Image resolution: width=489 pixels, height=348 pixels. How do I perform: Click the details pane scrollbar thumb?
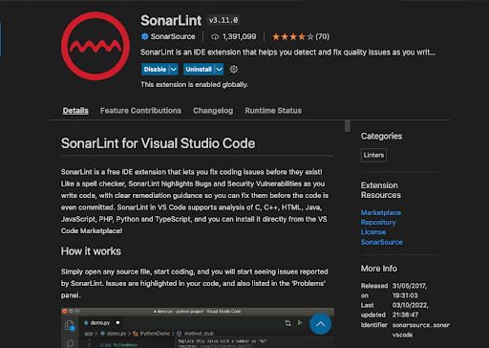click(348, 126)
